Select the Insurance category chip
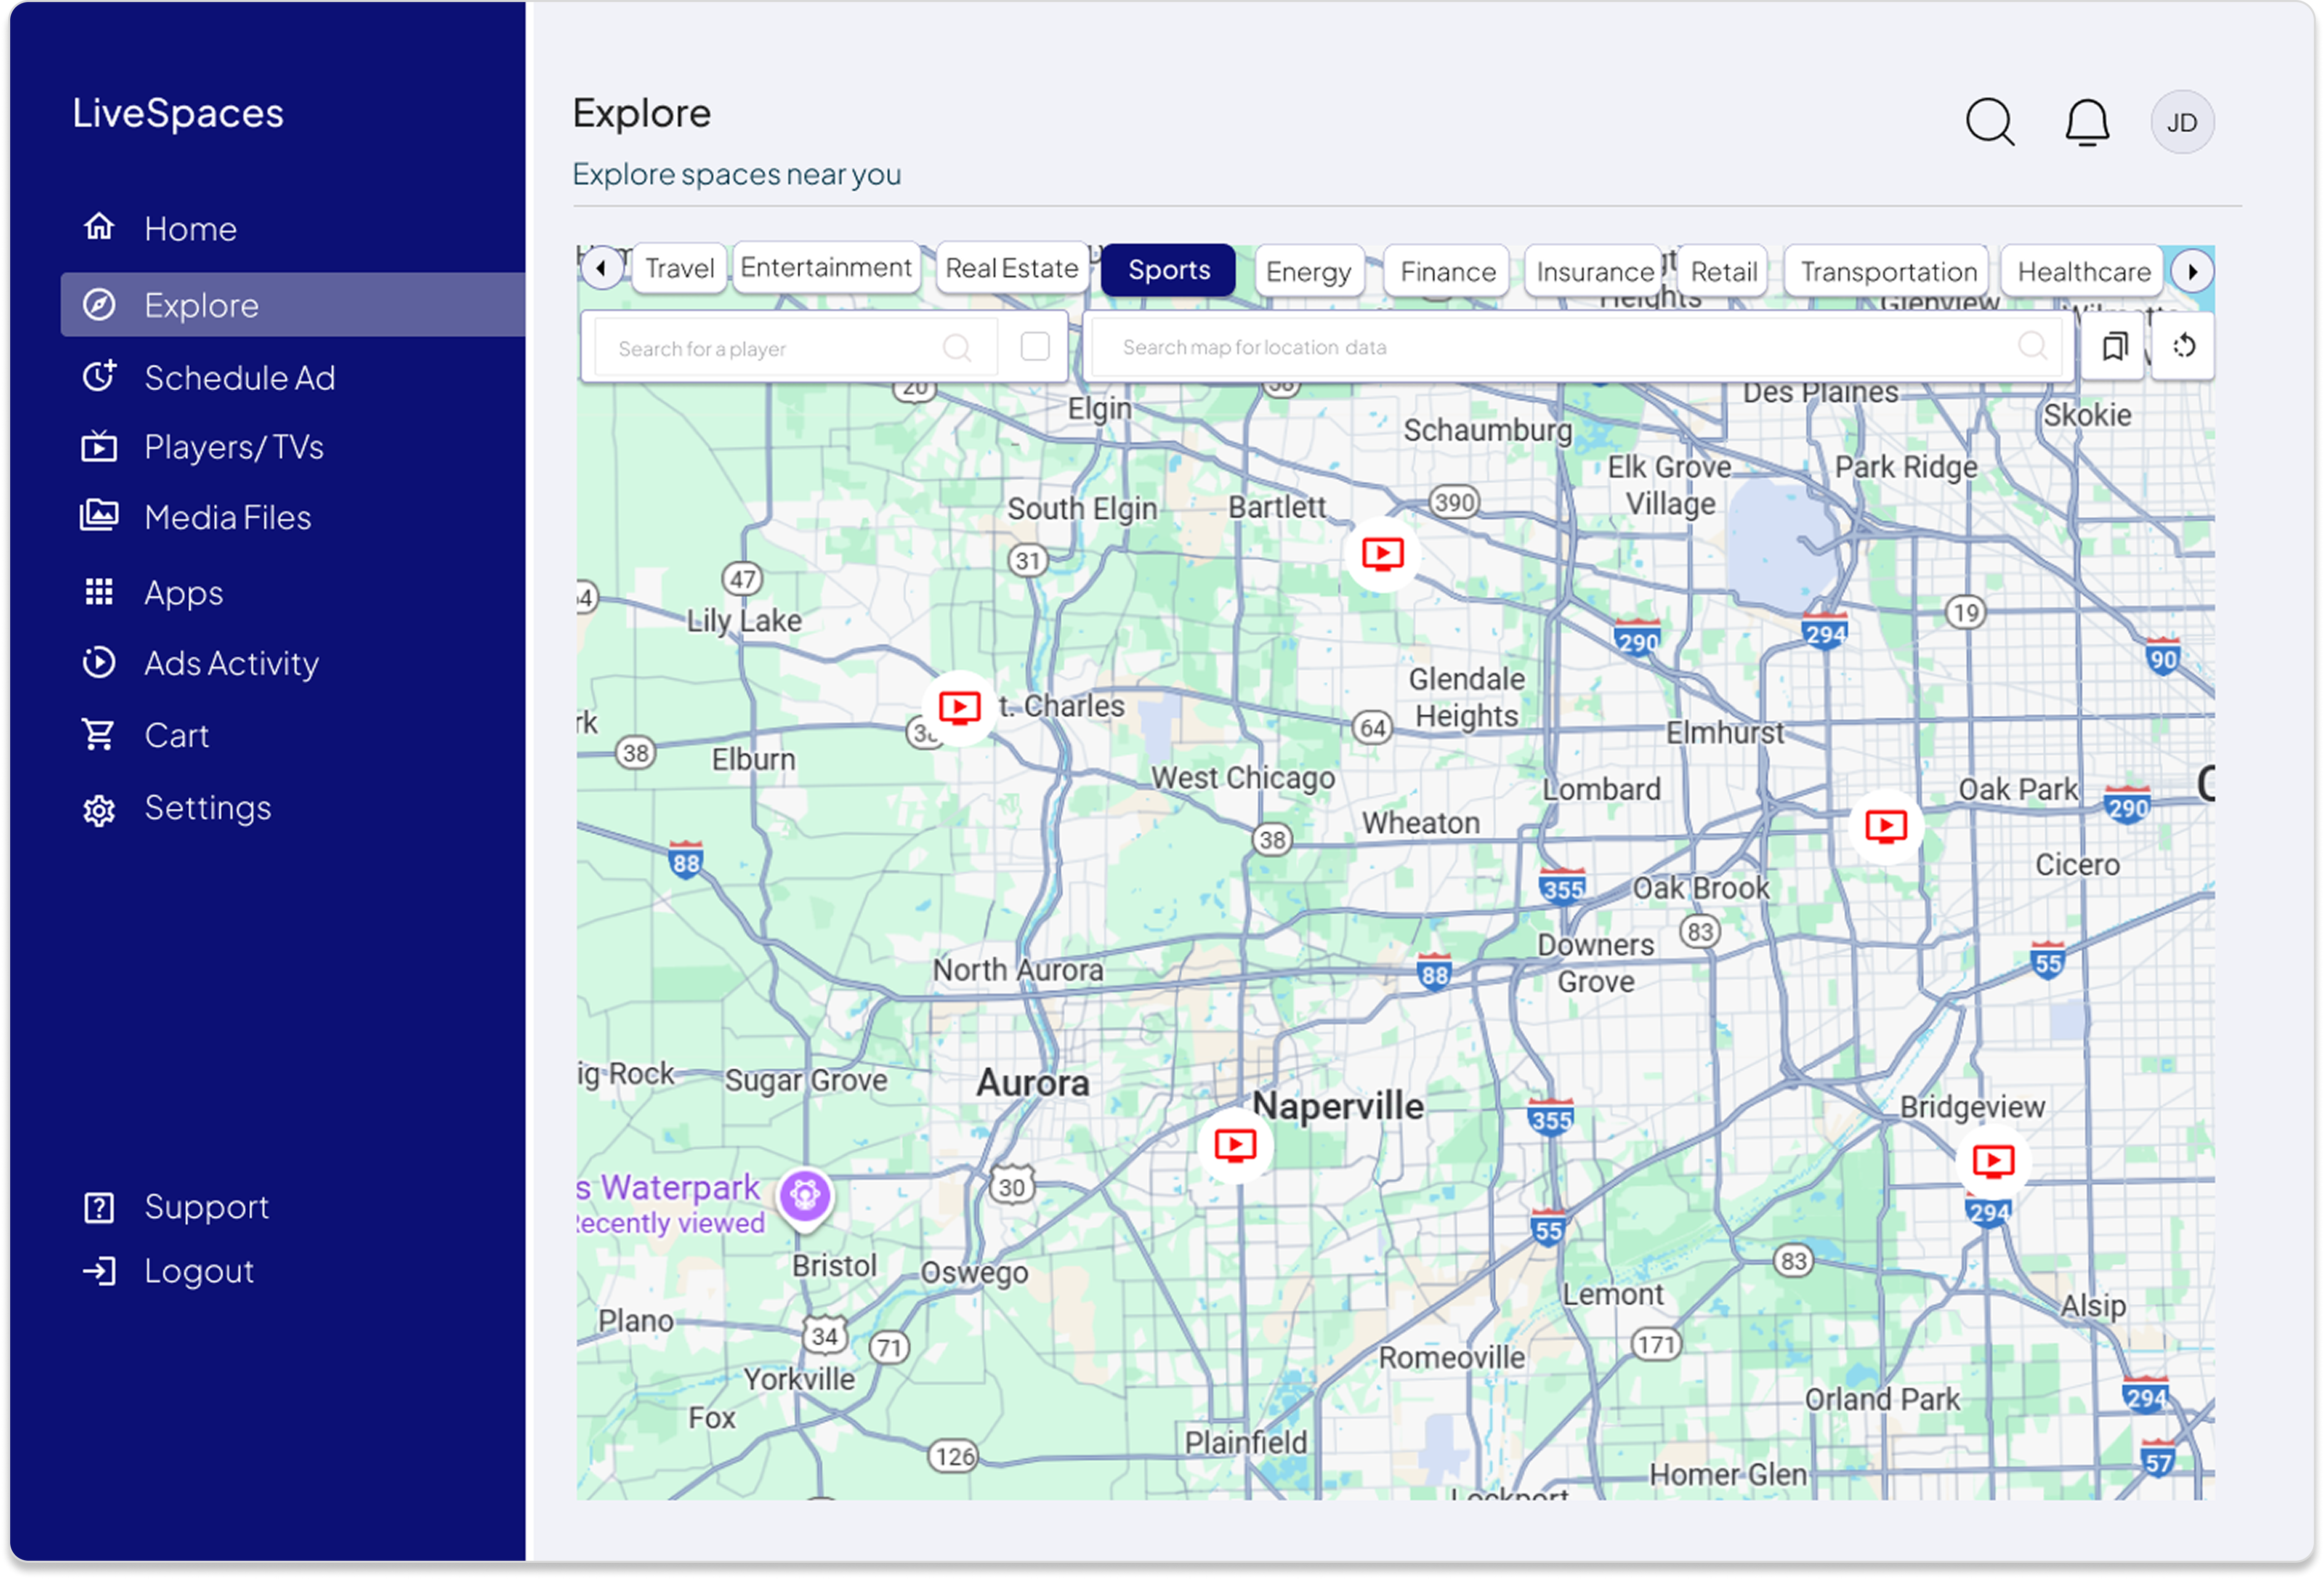The image size is (2324, 1579). point(1594,272)
